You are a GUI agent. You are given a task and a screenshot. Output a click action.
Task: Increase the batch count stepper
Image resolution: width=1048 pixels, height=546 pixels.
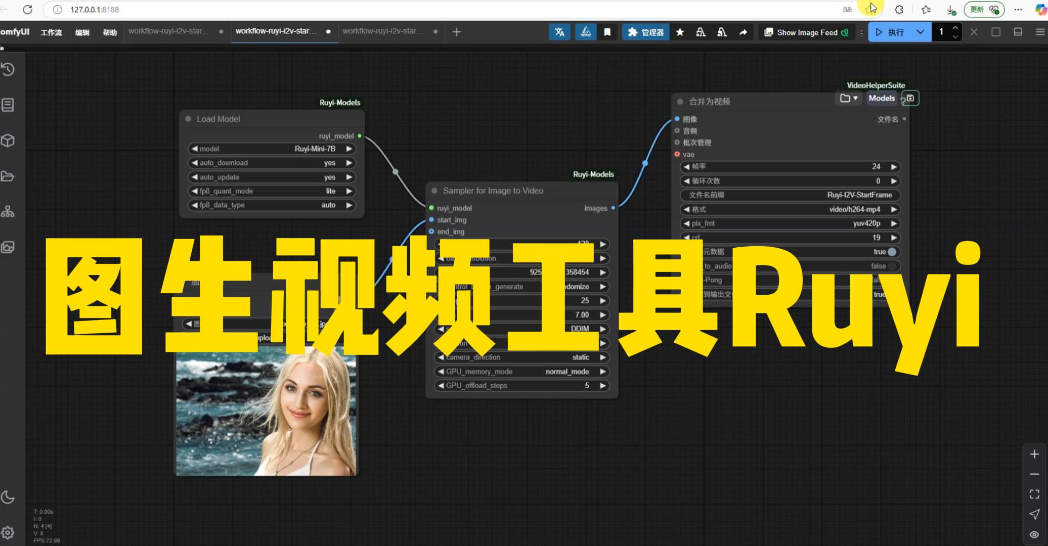(955, 27)
